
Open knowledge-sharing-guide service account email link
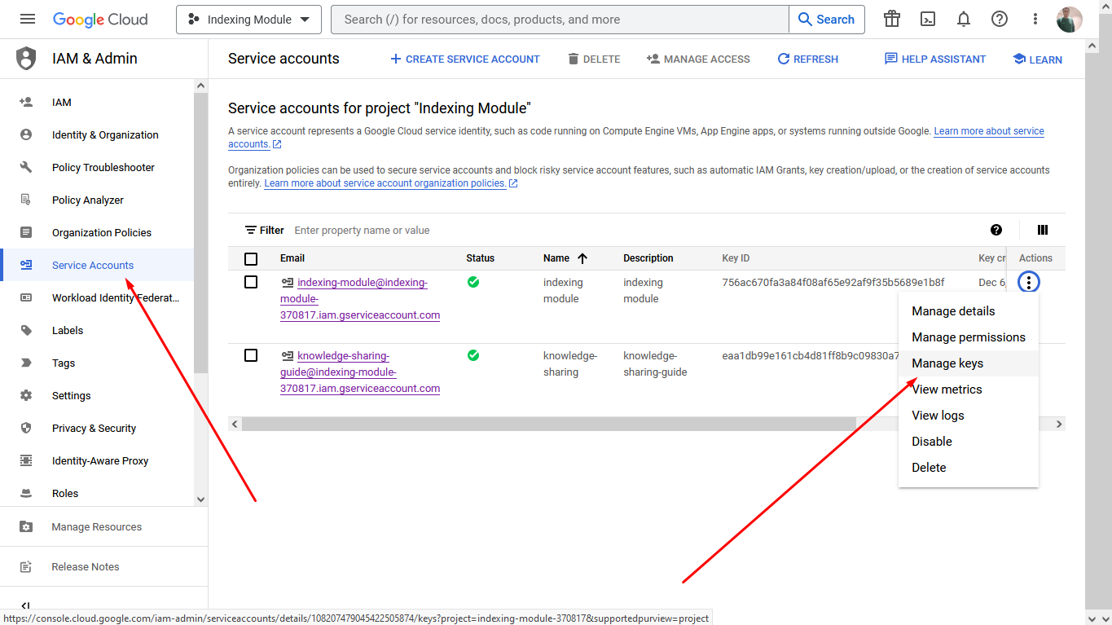[x=360, y=372]
